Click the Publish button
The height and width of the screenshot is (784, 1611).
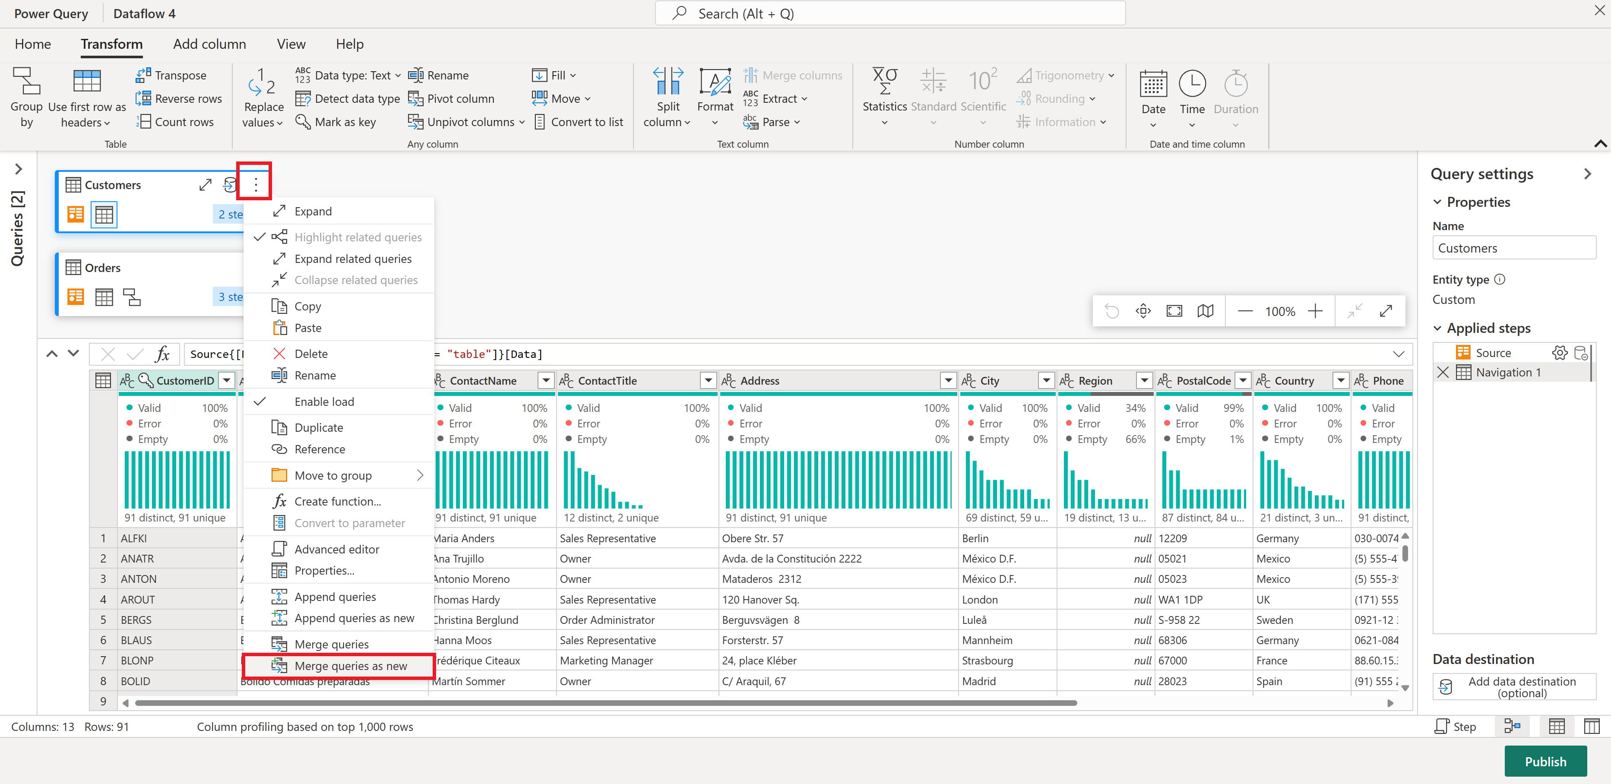coord(1545,761)
